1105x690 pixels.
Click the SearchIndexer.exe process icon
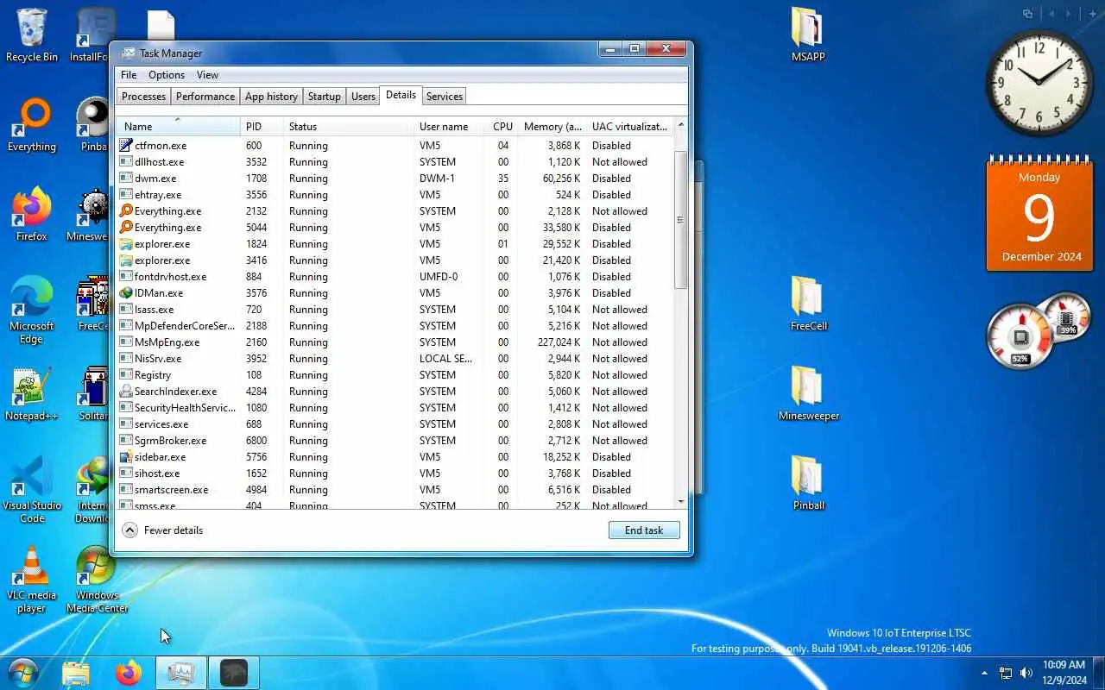pos(126,392)
